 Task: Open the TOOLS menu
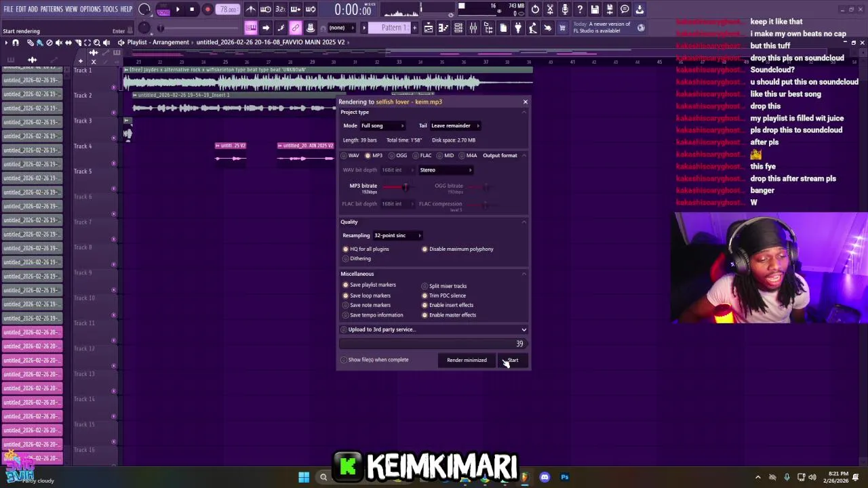pyautogui.click(x=110, y=9)
